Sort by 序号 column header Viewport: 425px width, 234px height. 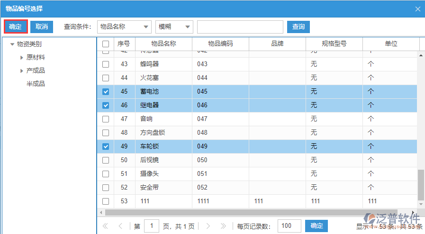pos(125,44)
